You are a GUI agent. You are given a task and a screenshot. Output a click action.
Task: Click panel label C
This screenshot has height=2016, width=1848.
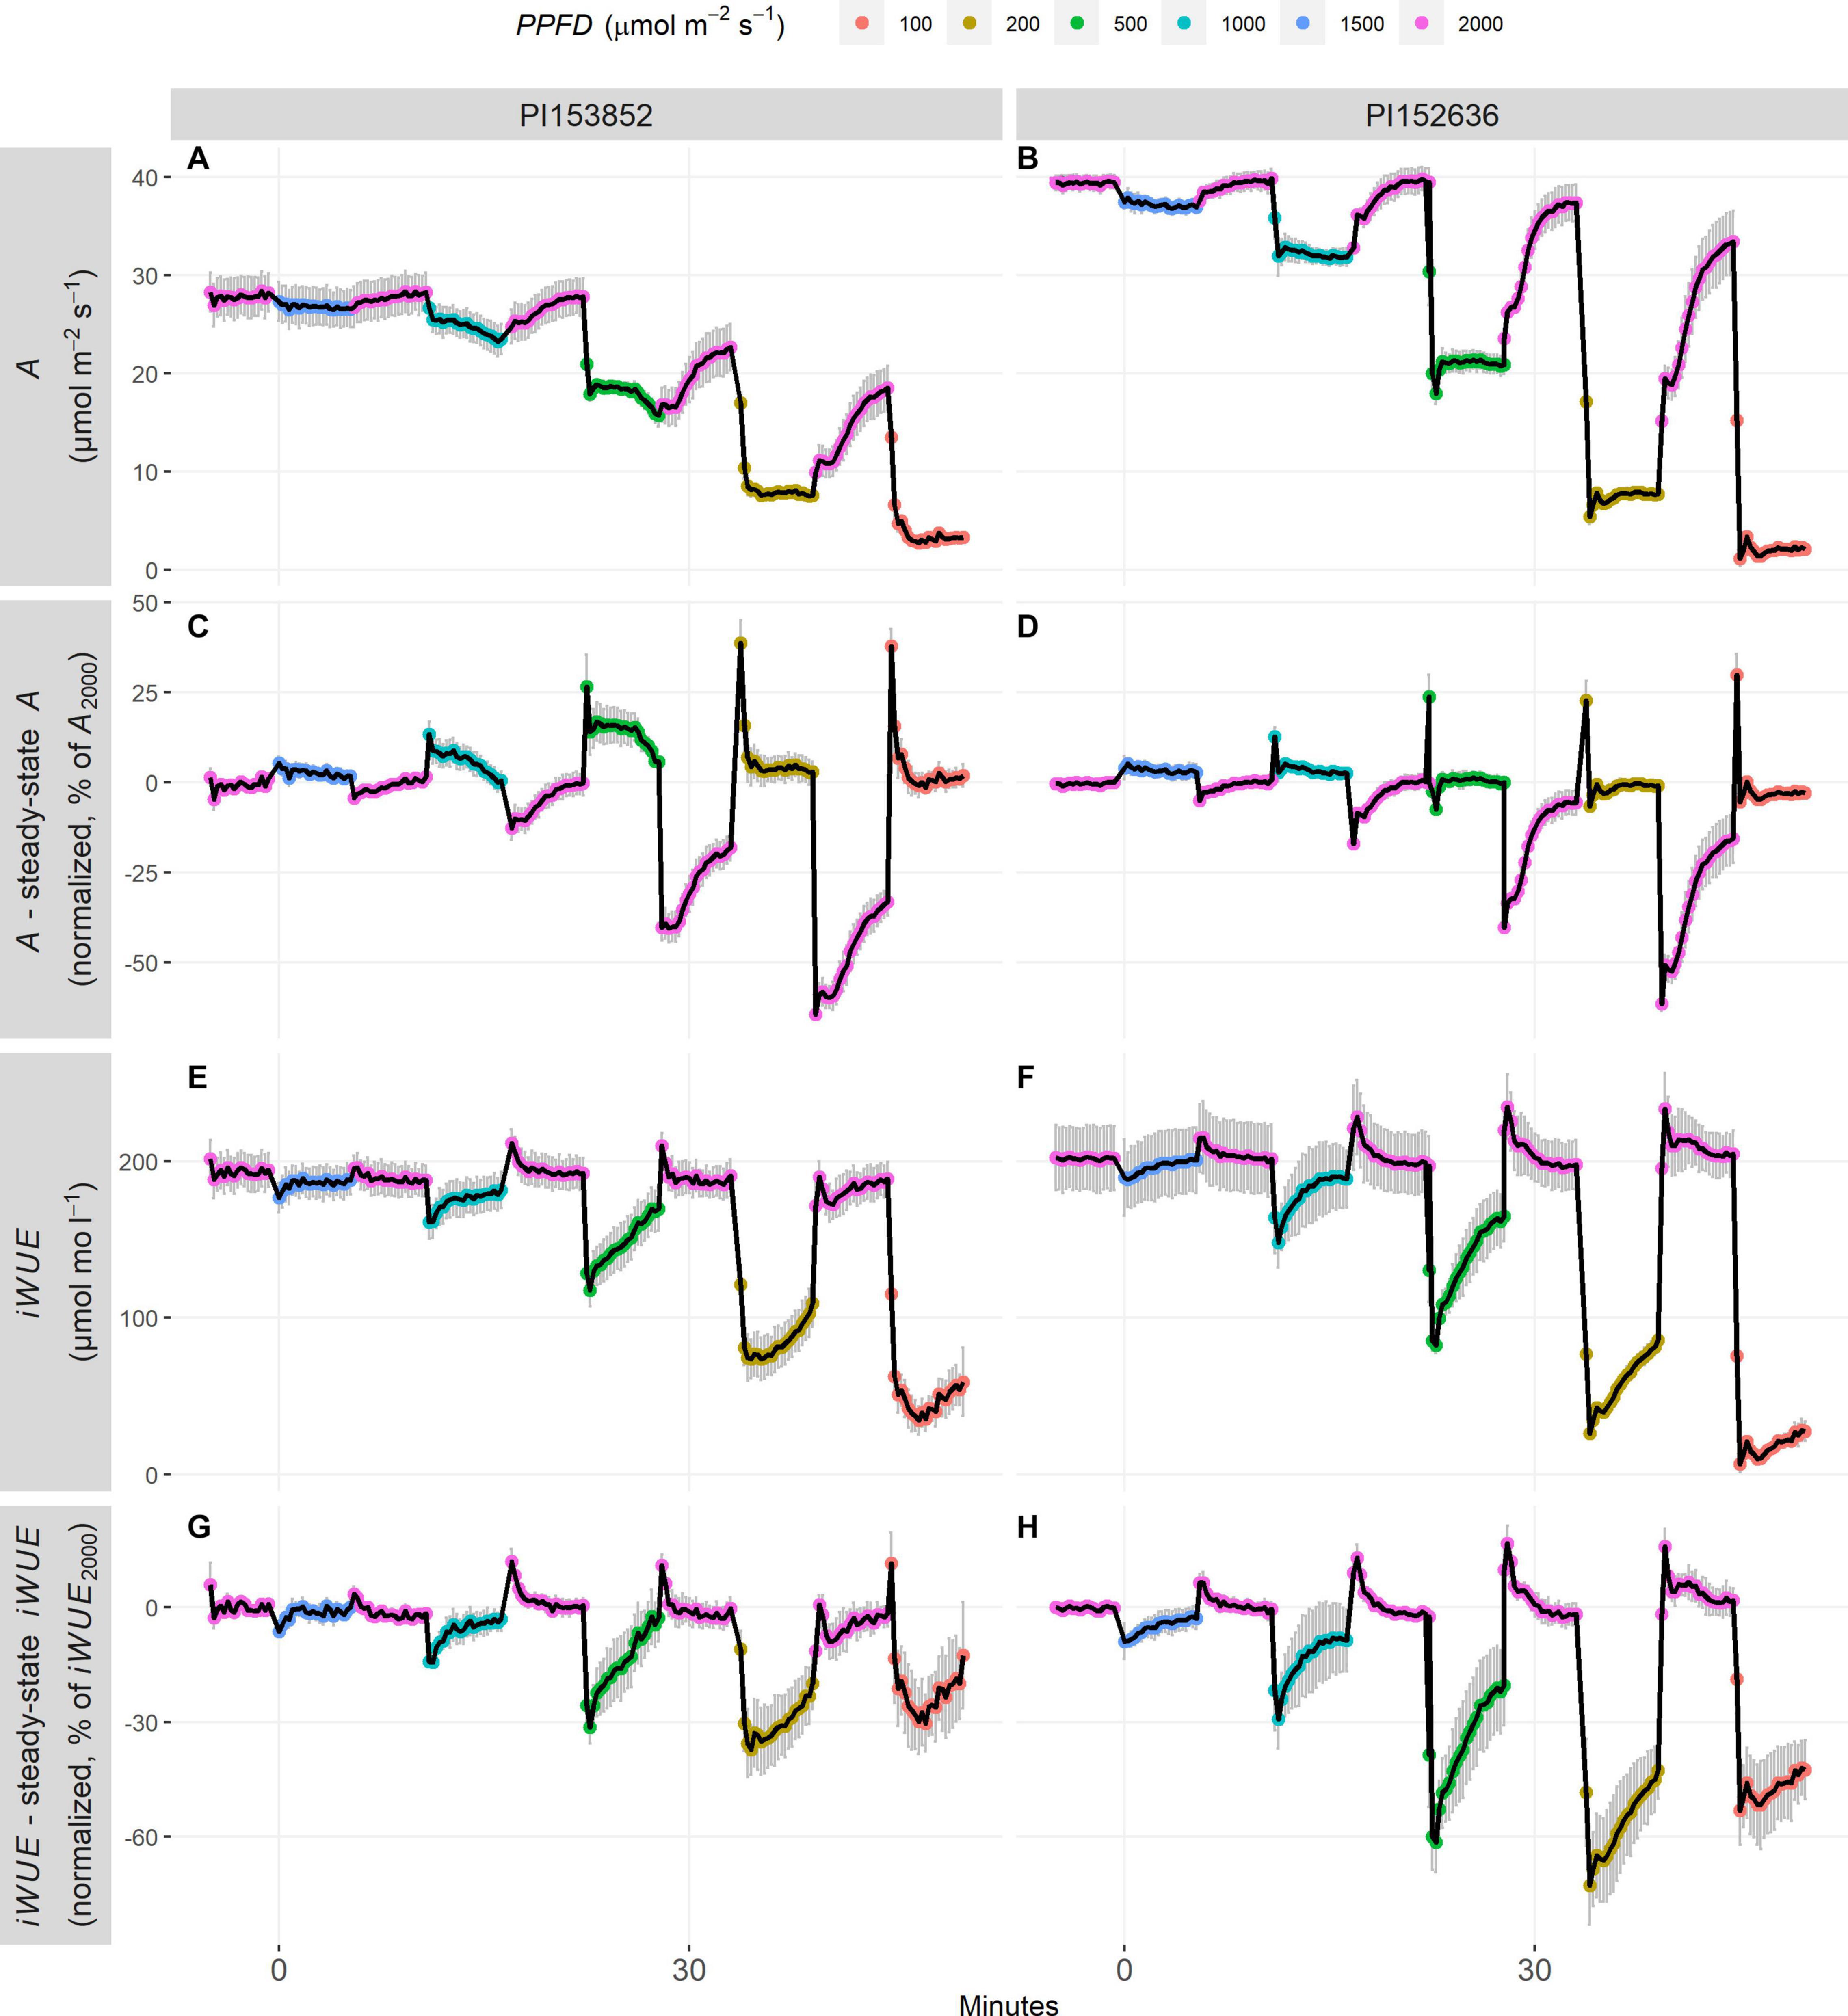point(198,626)
